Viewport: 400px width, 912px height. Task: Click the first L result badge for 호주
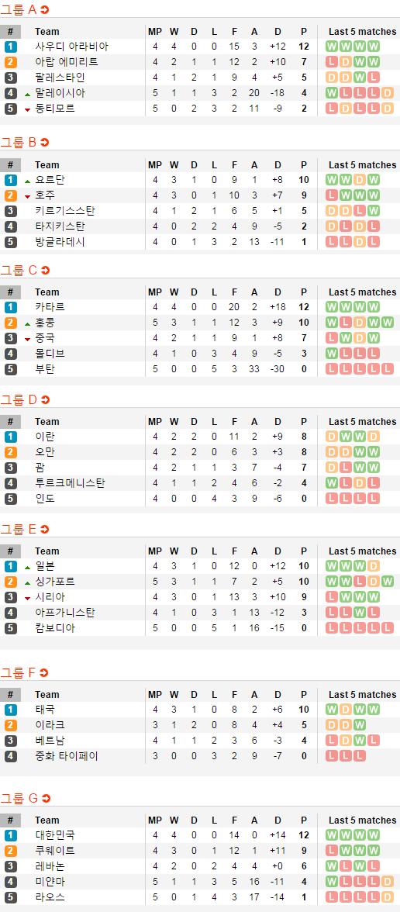tap(332, 195)
